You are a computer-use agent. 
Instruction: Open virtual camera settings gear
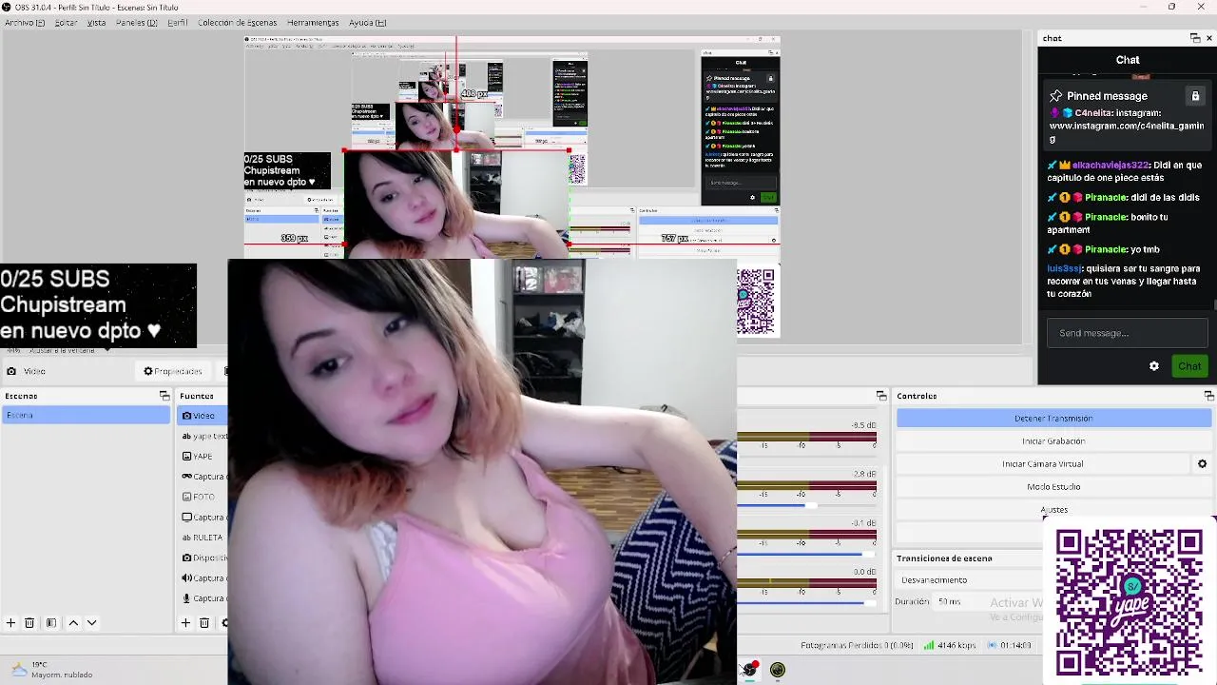pos(1202,464)
